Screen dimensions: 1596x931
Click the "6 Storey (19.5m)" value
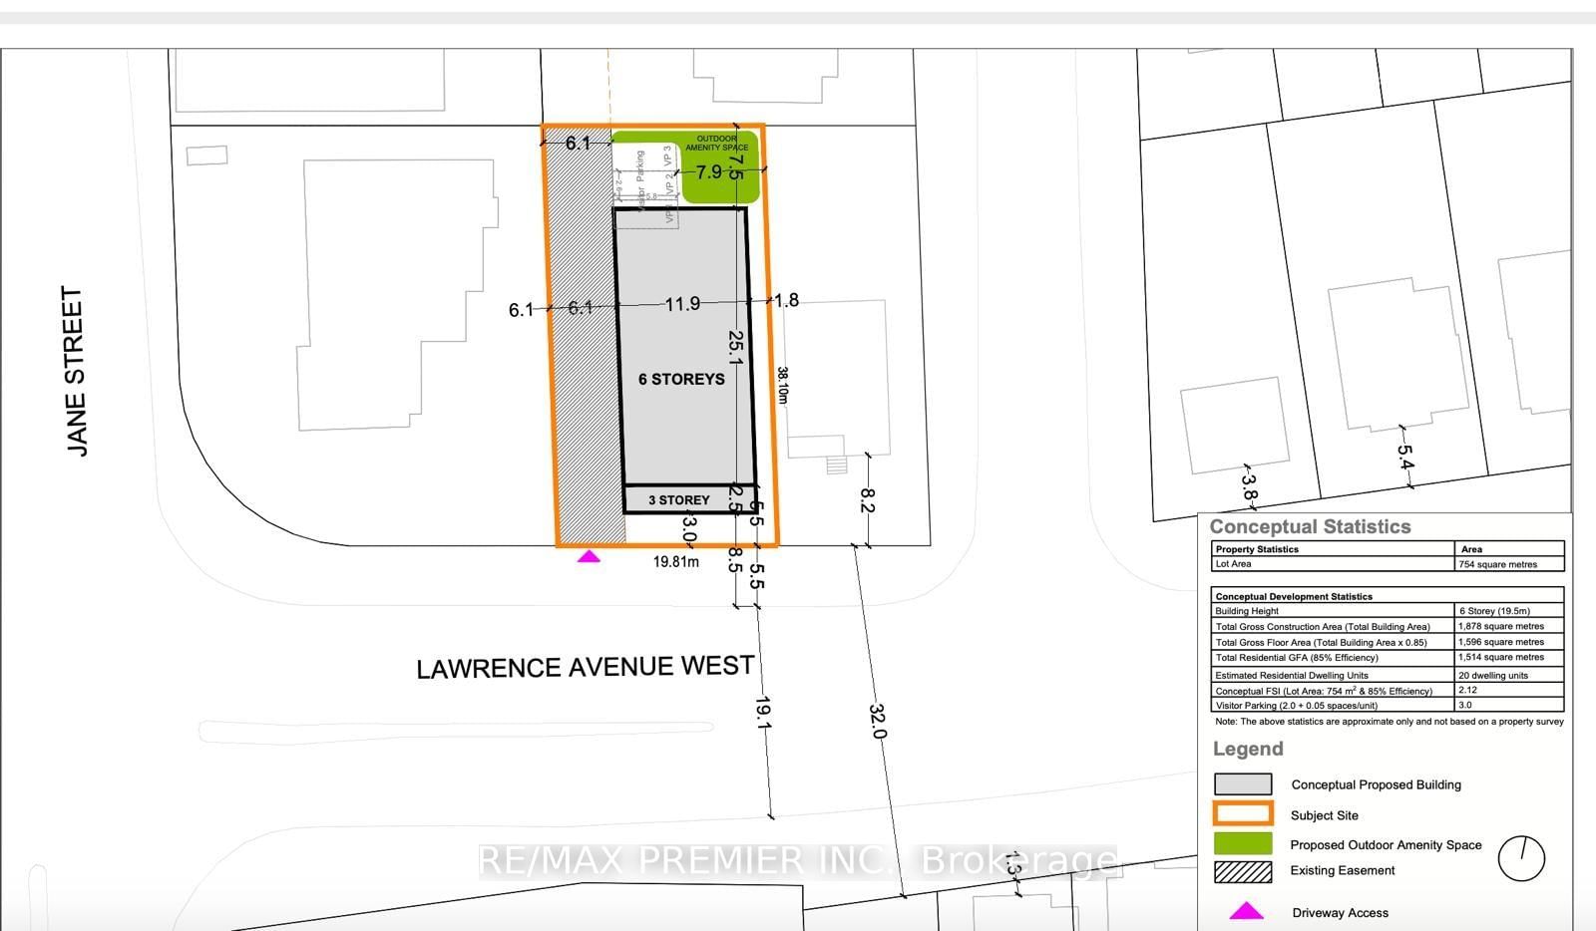(1494, 611)
